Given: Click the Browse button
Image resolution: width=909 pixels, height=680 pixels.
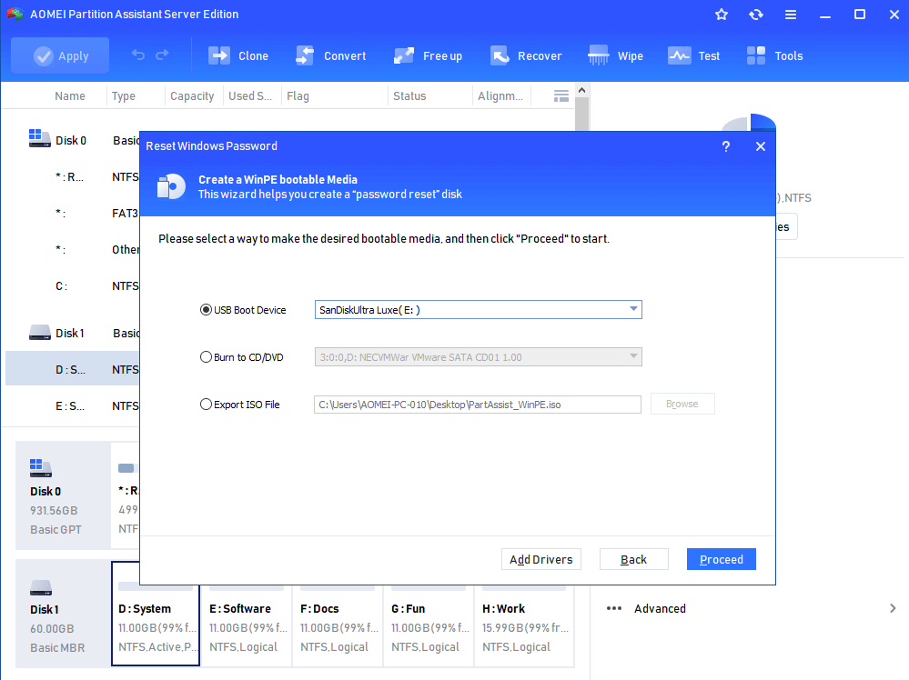Looking at the screenshot, I should 682,404.
